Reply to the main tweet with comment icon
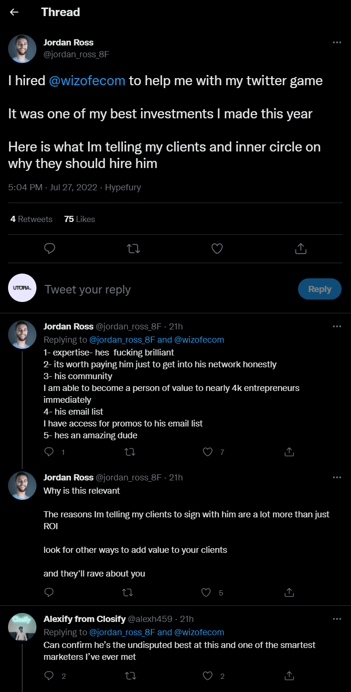Image resolution: width=351 pixels, height=692 pixels. [x=50, y=248]
